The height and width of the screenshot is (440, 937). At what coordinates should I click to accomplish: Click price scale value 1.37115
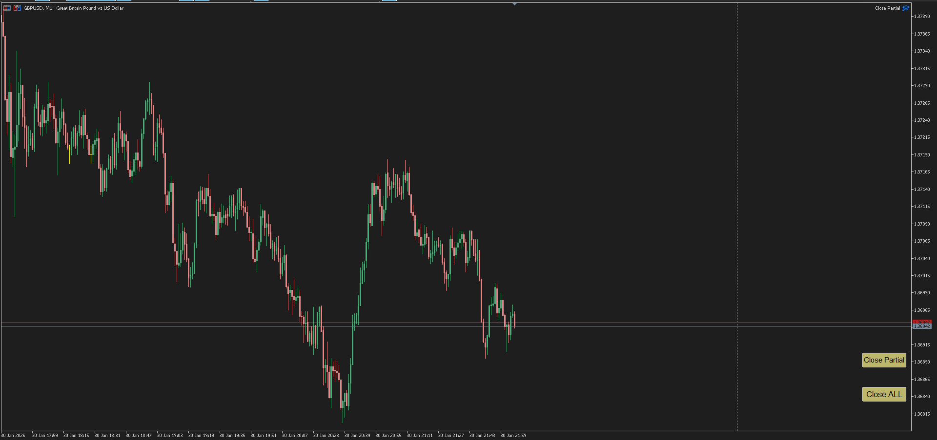click(x=922, y=207)
